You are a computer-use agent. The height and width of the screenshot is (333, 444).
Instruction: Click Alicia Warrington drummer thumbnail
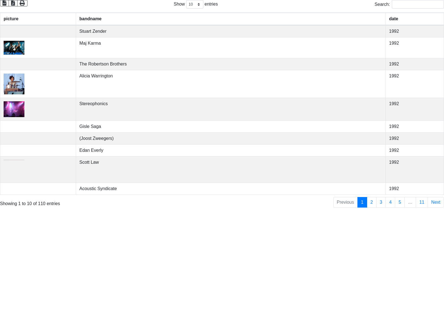[14, 84]
